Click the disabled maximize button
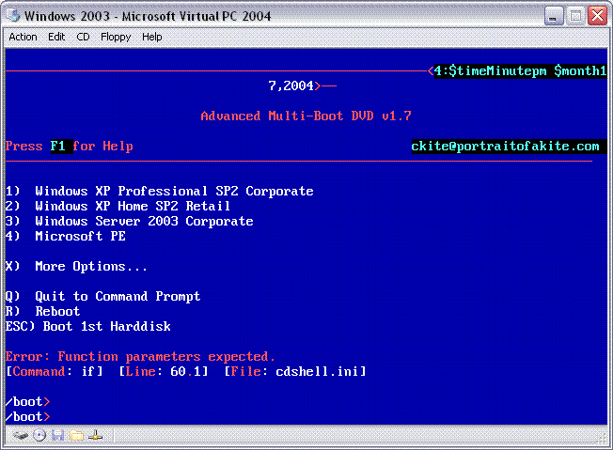 point(575,16)
